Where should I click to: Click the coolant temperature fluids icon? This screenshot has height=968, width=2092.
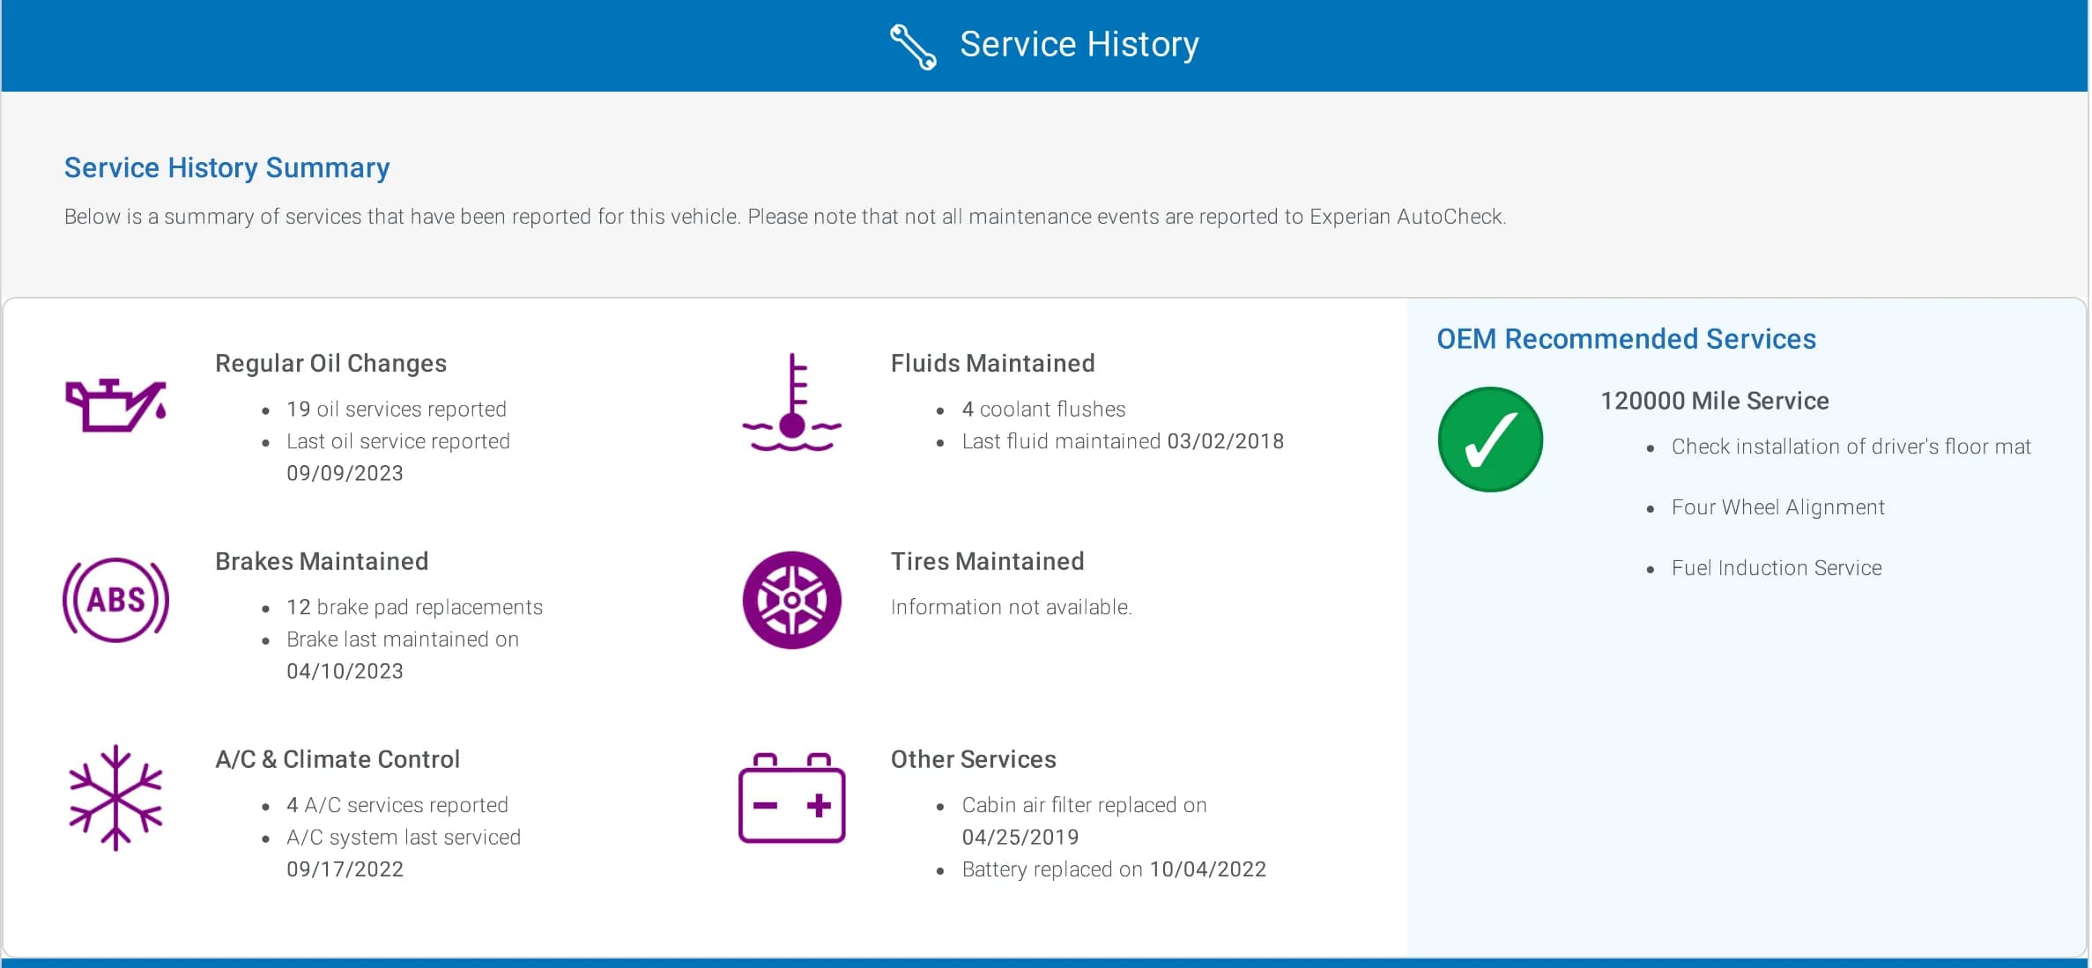coord(791,403)
